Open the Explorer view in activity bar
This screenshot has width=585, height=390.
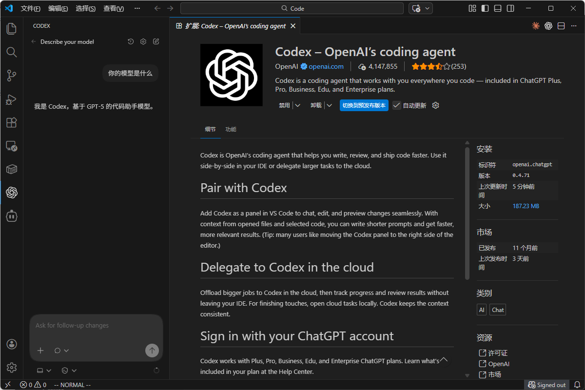(x=12, y=29)
